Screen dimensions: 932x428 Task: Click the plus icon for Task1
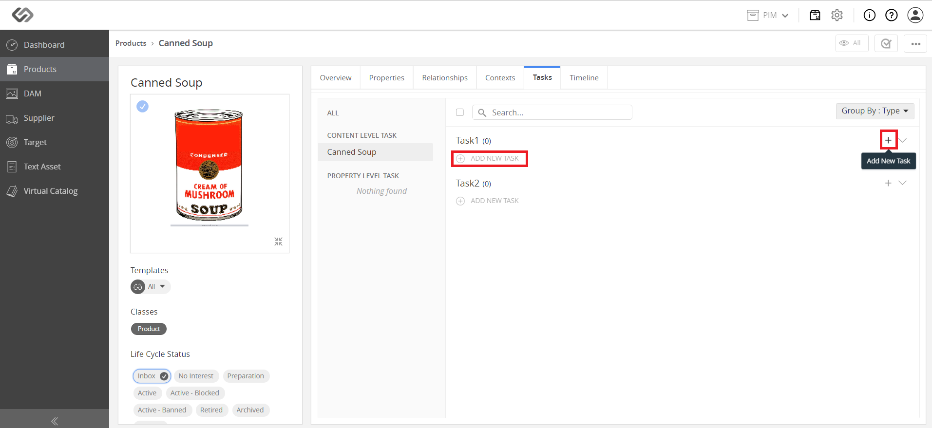[888, 140]
